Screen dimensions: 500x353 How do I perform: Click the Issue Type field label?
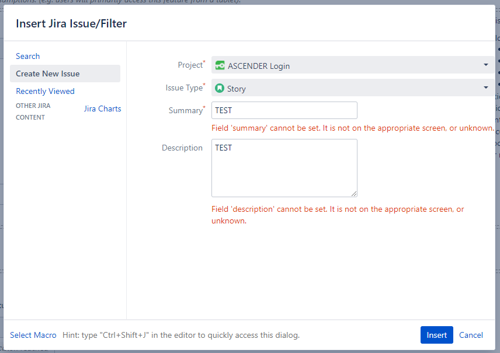(x=184, y=88)
